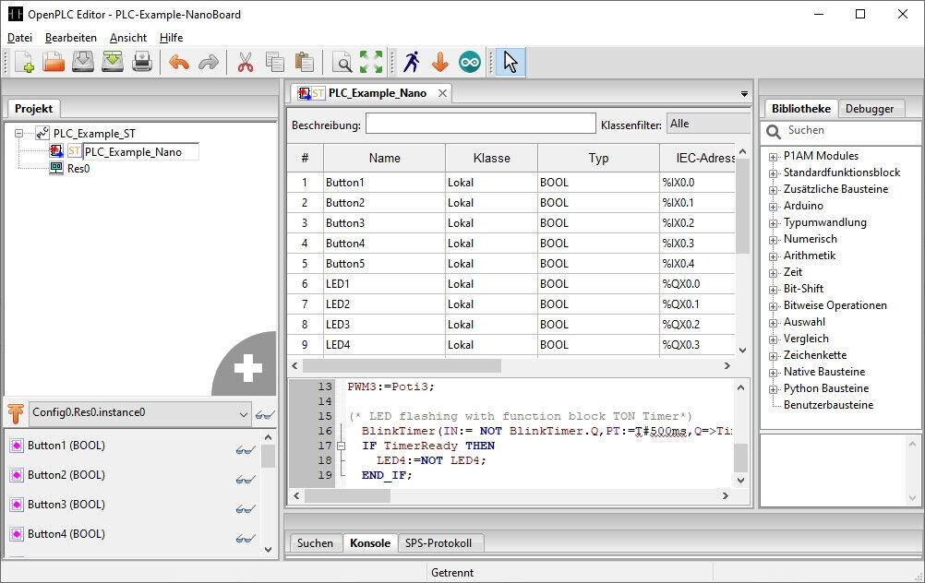Open search in project magnifier icon
This screenshot has width=925, height=583.
[x=342, y=62]
